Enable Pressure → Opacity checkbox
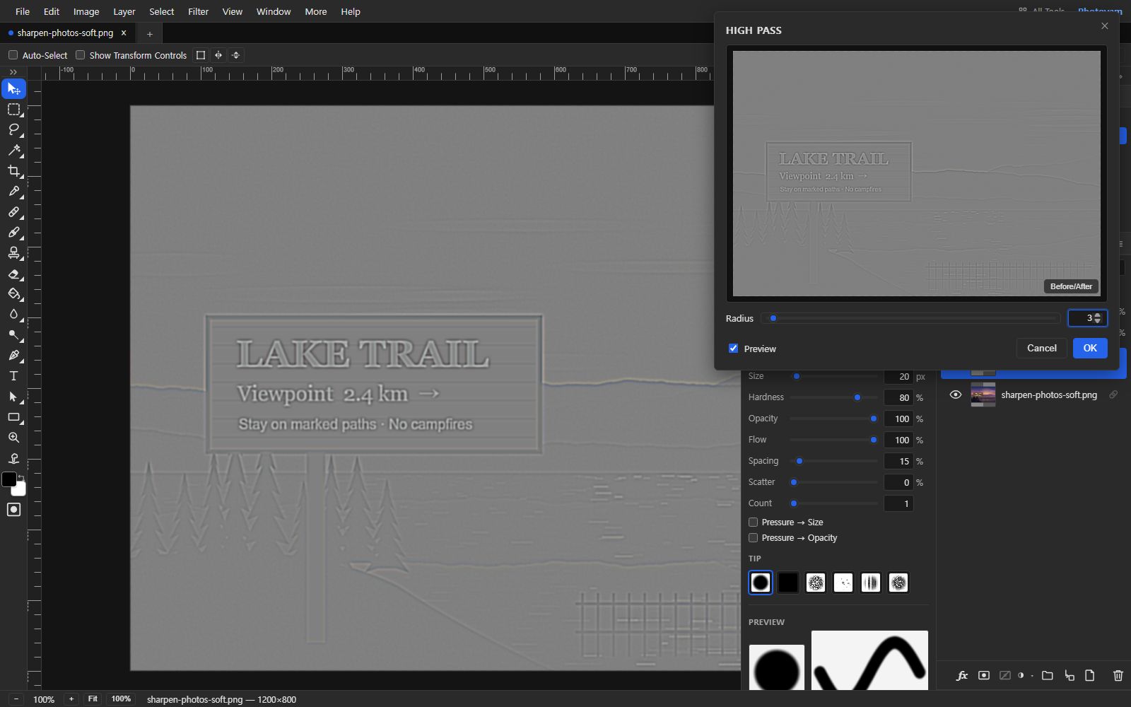Viewport: 1131px width, 707px height. [x=753, y=538]
